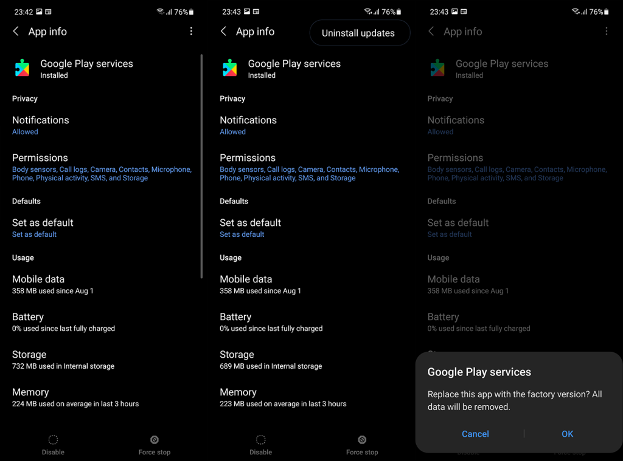
Task: Tap Disable icon on first screen
Action: tap(53, 440)
